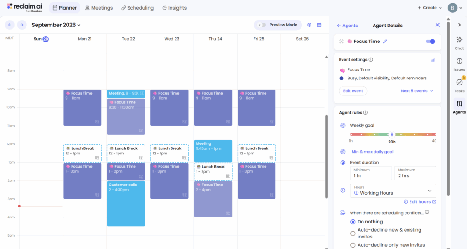Open the event settings stats chart icon
The height and width of the screenshot is (249, 467).
[432, 60]
